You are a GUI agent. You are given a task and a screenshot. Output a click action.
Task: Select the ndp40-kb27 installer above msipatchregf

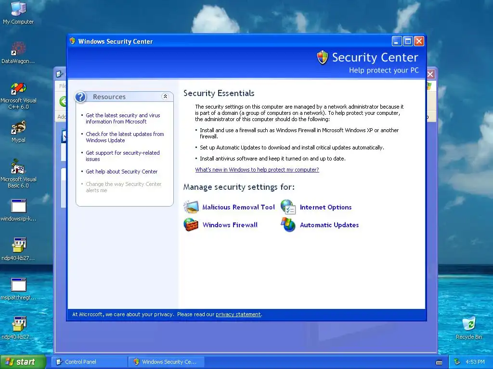click(x=18, y=249)
